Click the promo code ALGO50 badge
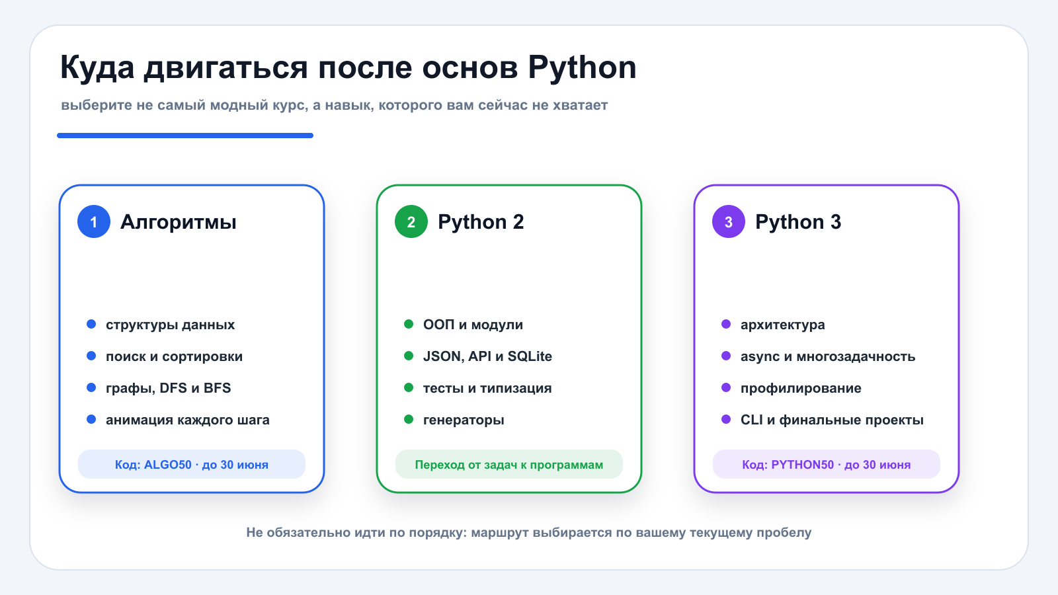1058x595 pixels. pyautogui.click(x=192, y=464)
